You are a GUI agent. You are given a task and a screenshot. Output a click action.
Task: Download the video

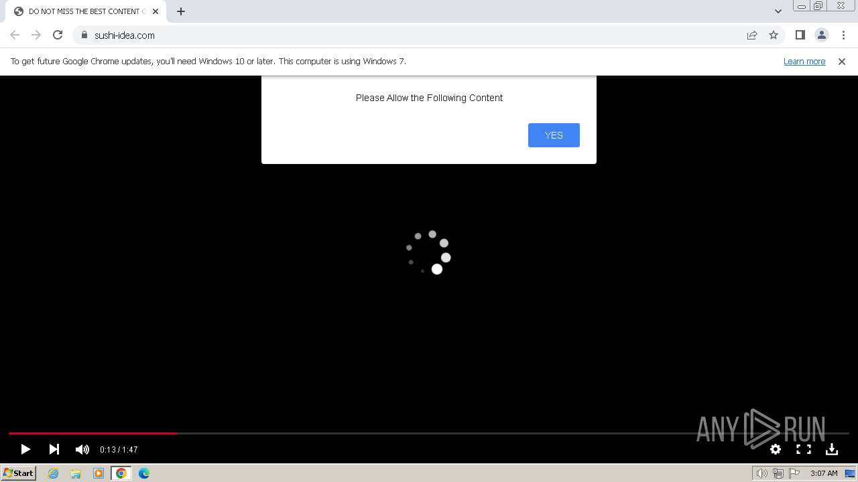(x=832, y=449)
